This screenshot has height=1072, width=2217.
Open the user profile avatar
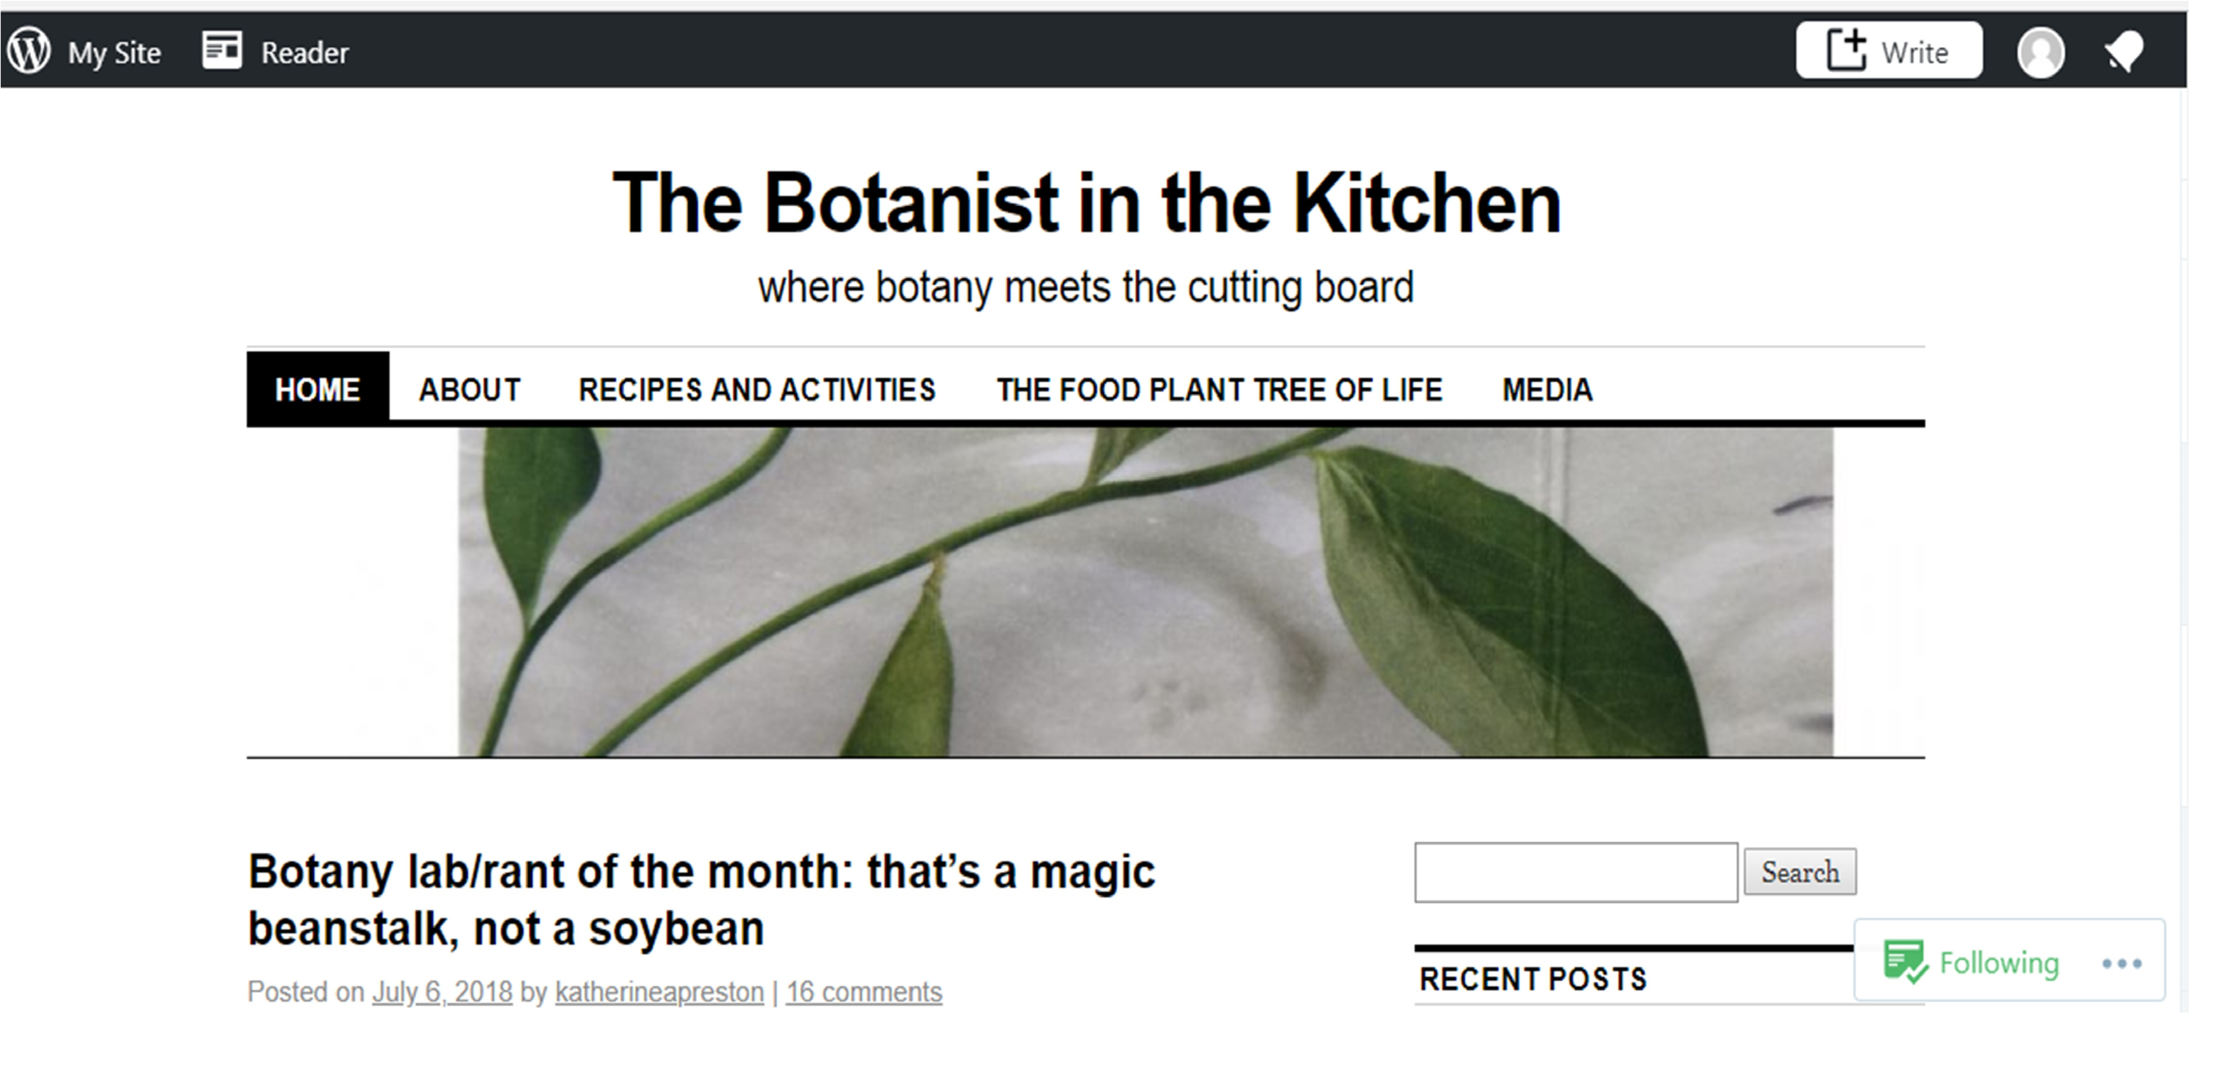pos(2041,52)
